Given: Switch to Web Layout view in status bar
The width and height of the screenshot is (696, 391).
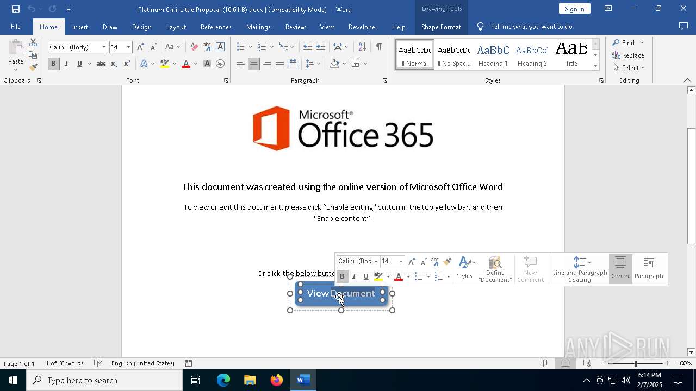Looking at the screenshot, I should coord(587,363).
